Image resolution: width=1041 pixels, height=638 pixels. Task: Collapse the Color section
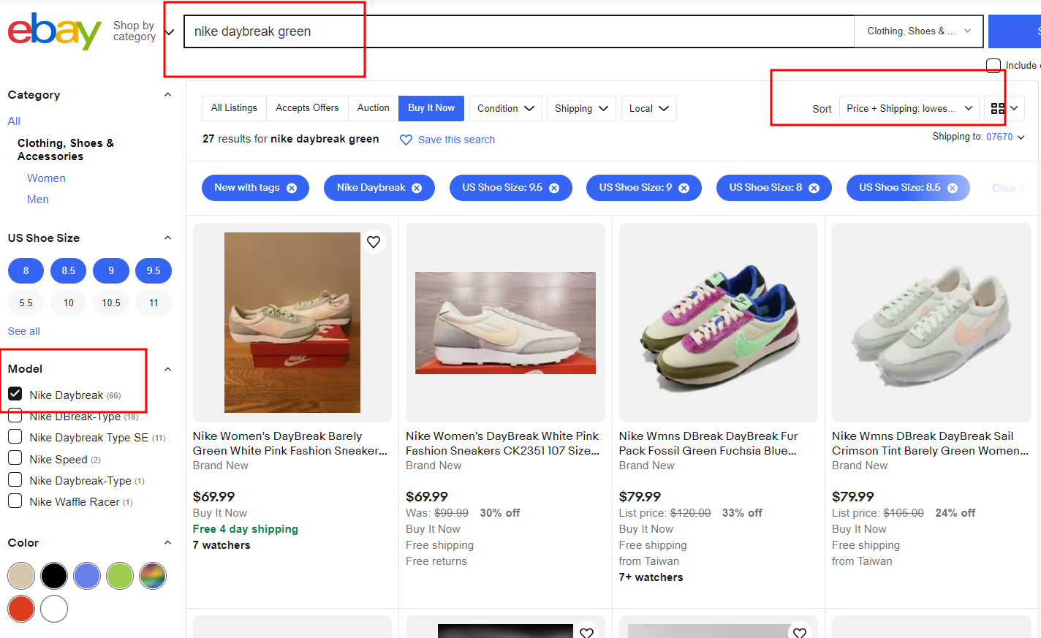pyautogui.click(x=167, y=543)
